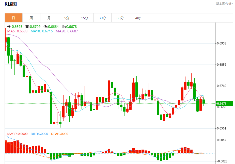The width and height of the screenshot is (235, 164).
Task: Click the DEA:0.0000 label
Action: pos(60,134)
